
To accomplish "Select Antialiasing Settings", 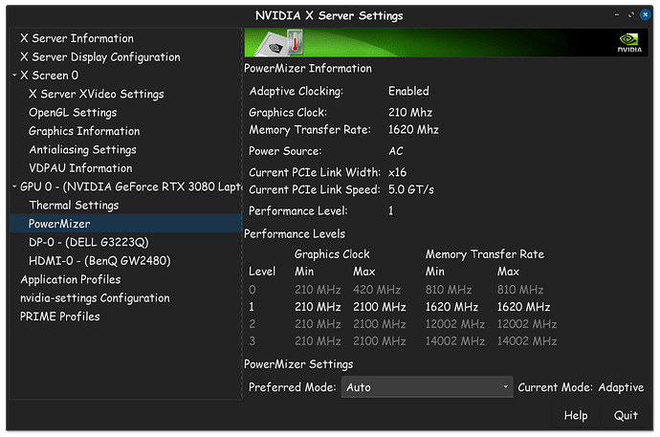I will (x=82, y=149).
